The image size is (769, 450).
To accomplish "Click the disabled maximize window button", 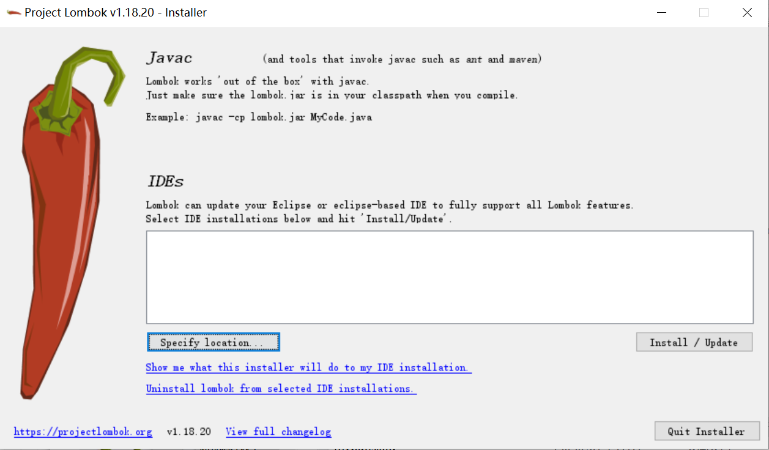I will [x=704, y=12].
